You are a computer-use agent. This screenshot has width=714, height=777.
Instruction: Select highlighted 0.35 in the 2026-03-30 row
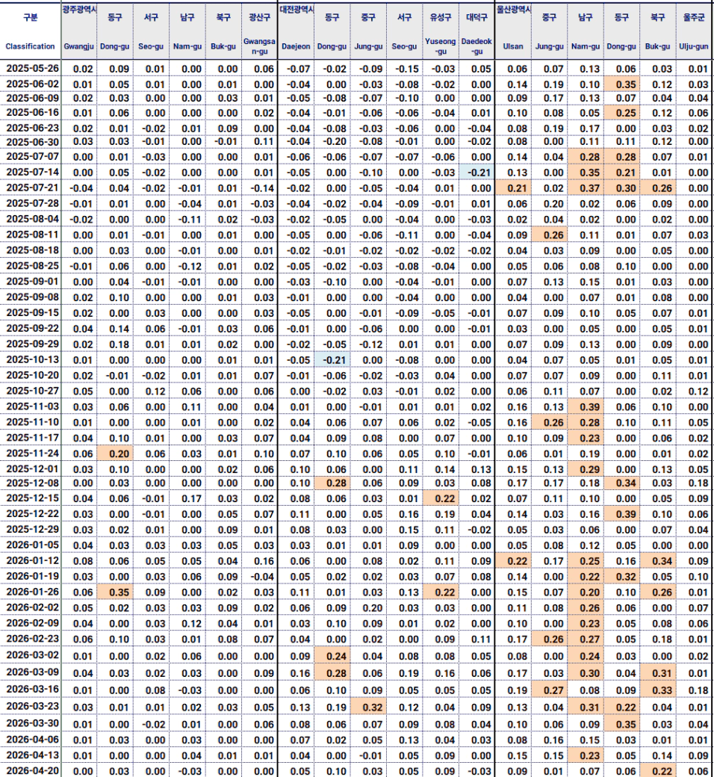[x=621, y=724]
